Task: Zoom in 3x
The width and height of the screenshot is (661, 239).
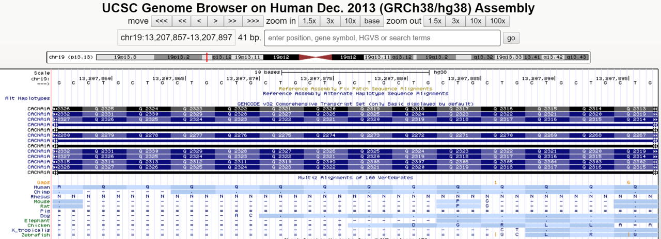Action: 330,21
